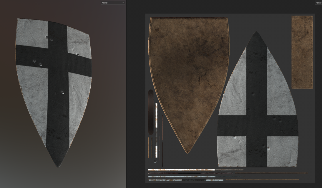
Task: Select the tall rectangular leather UV island
Action: pos(302,52)
